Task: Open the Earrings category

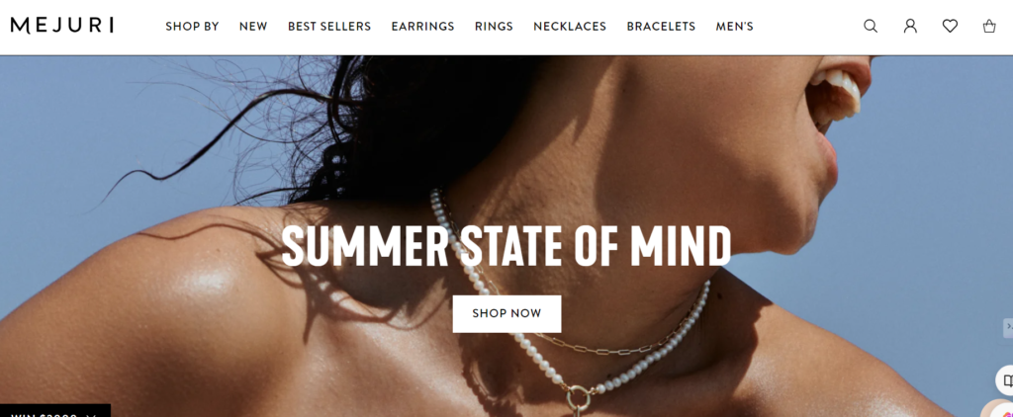Action: point(422,27)
